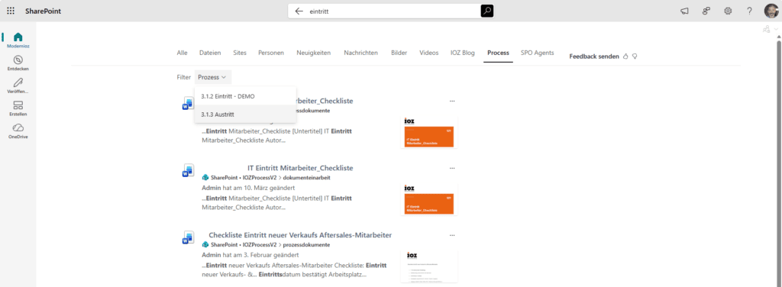Click 'prozessdokumente' breadcrumb under Aftersales-Mitarbeiter result

click(x=306, y=245)
